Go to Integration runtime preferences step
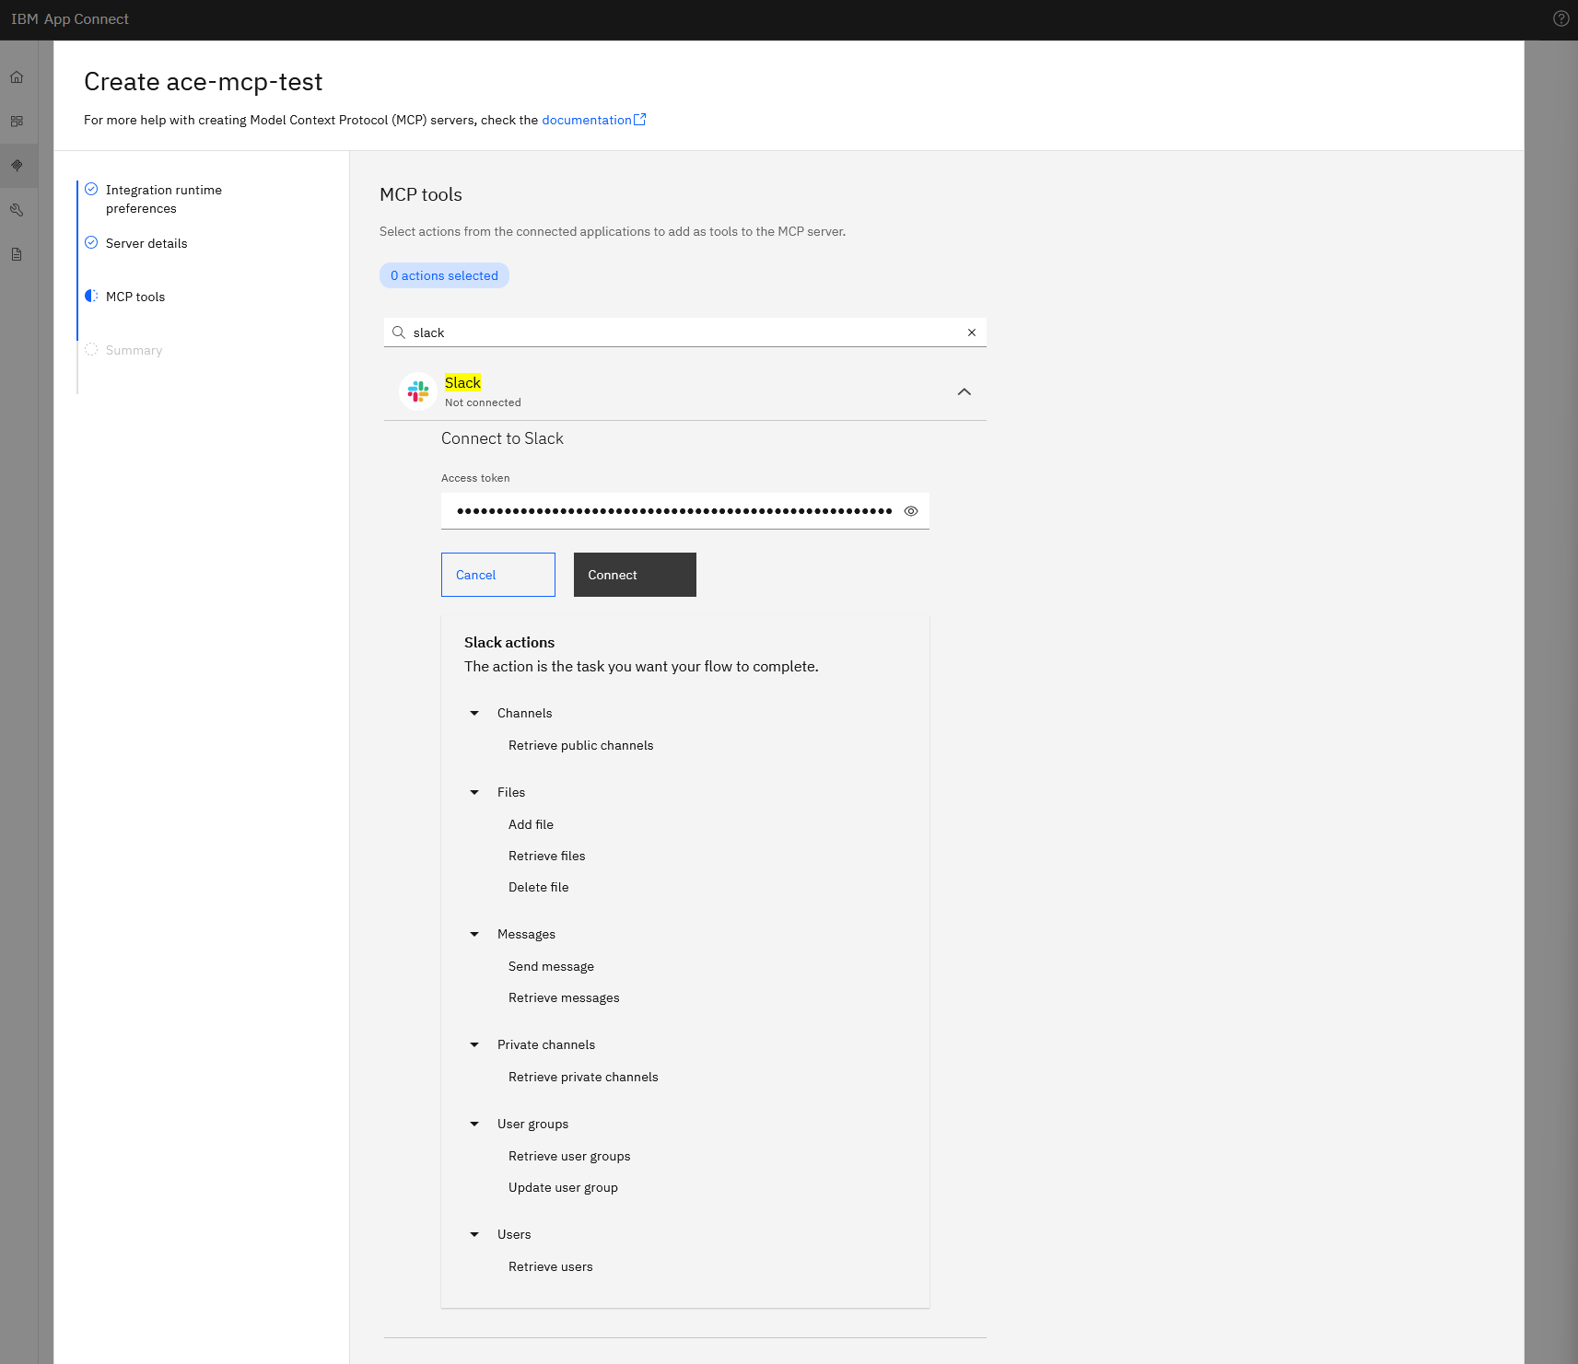The height and width of the screenshot is (1364, 1578). 164,199
